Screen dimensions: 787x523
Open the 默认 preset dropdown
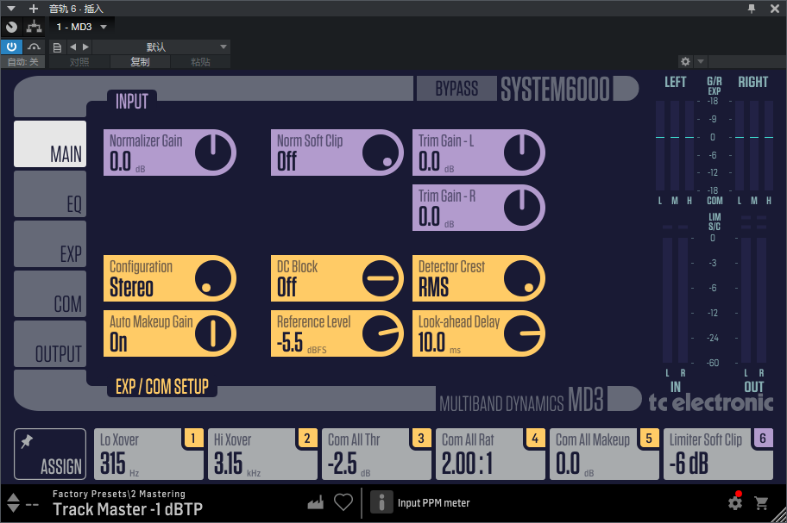tap(161, 47)
